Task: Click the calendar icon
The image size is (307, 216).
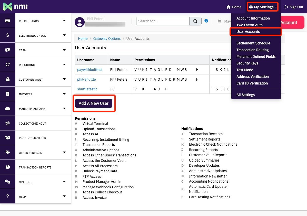Action: pos(219,21)
